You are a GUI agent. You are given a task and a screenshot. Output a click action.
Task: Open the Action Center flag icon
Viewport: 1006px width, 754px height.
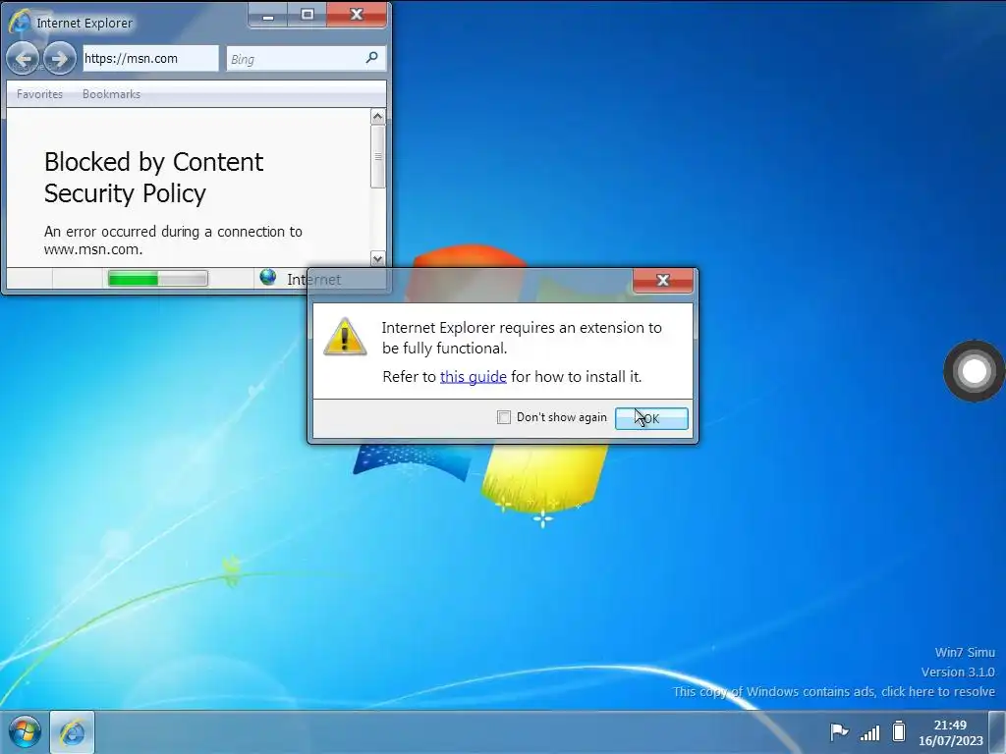(839, 731)
